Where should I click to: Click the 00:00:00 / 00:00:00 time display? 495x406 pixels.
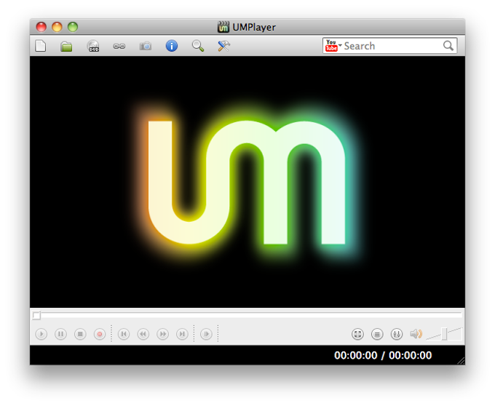point(383,356)
